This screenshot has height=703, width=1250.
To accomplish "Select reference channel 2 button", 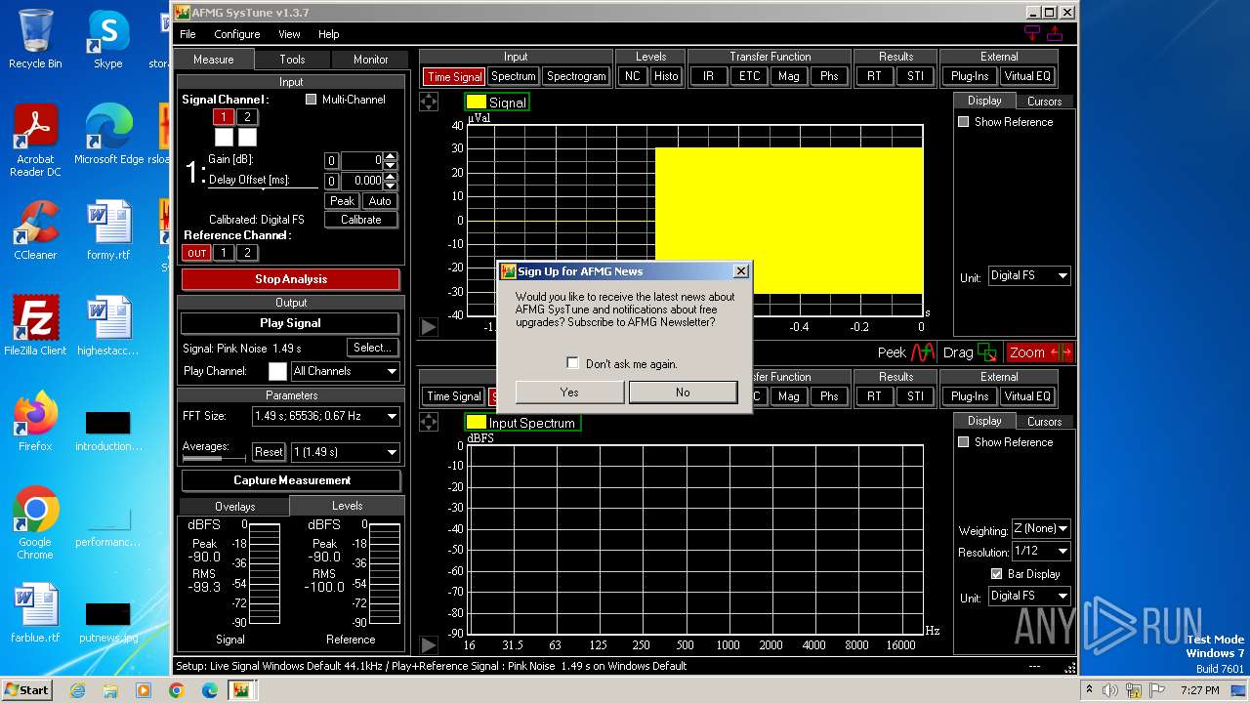I will click(x=247, y=253).
